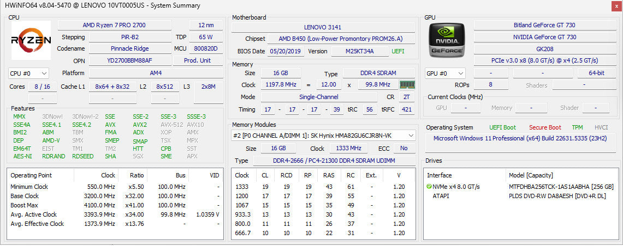The height and width of the screenshot is (246, 623).
Task: Click the 8 / 16 cores value
Action: coord(43,87)
